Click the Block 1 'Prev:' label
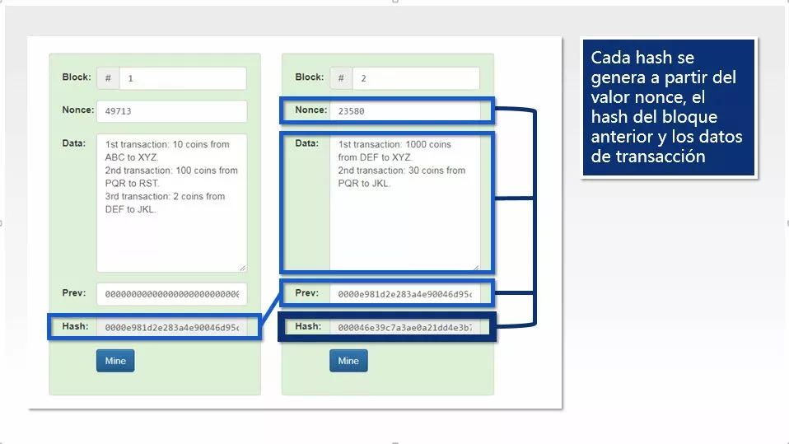This screenshot has height=444, width=789. 74,292
